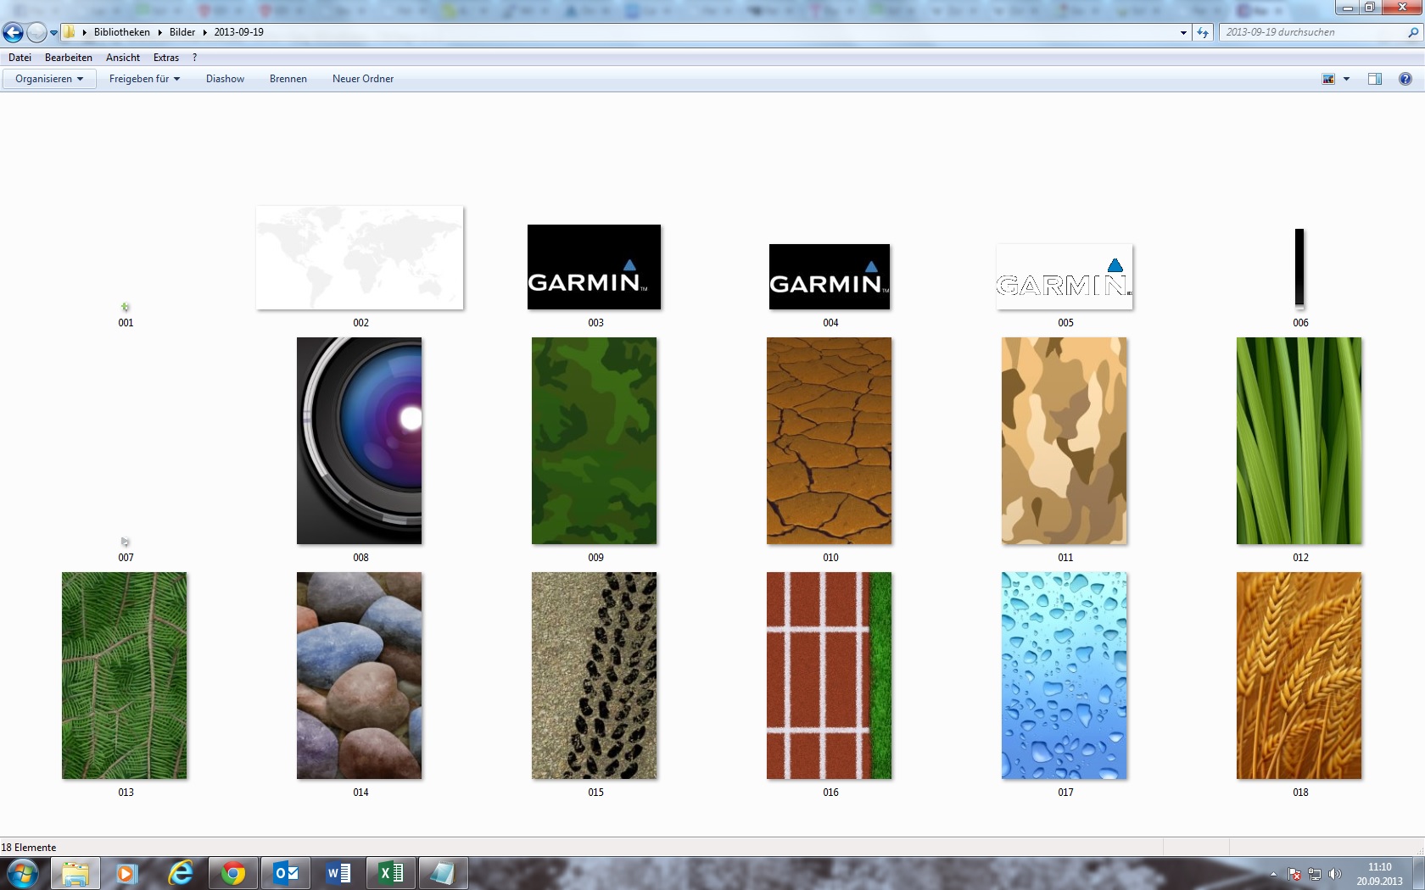Select Bilder in the address path
Screen dimensions: 1425x890
point(182,32)
